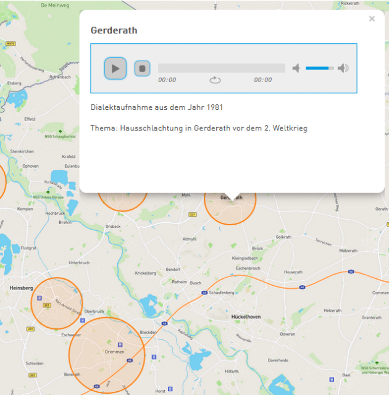389x395 pixels.
Task: Toggle the audio repeat loop icon
Action: click(215, 80)
